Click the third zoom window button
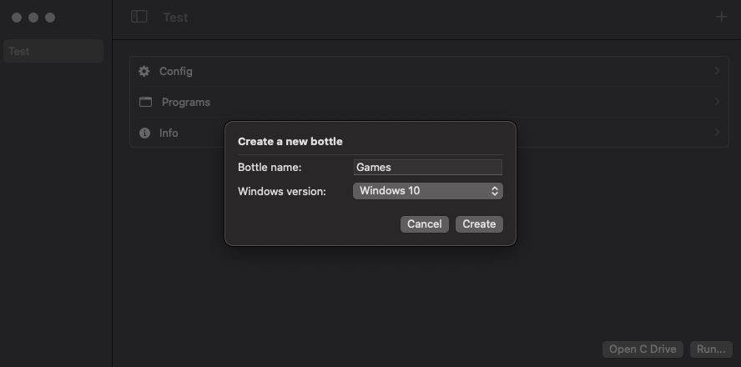 [50, 18]
